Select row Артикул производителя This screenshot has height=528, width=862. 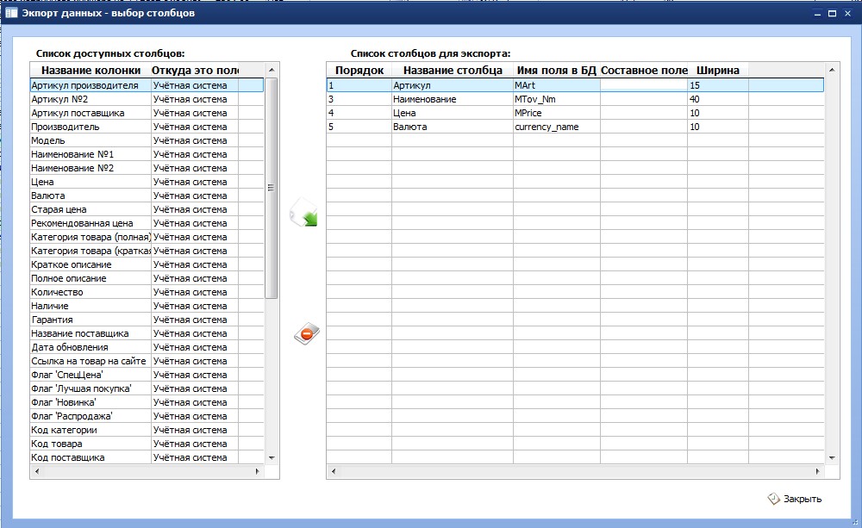coord(147,85)
